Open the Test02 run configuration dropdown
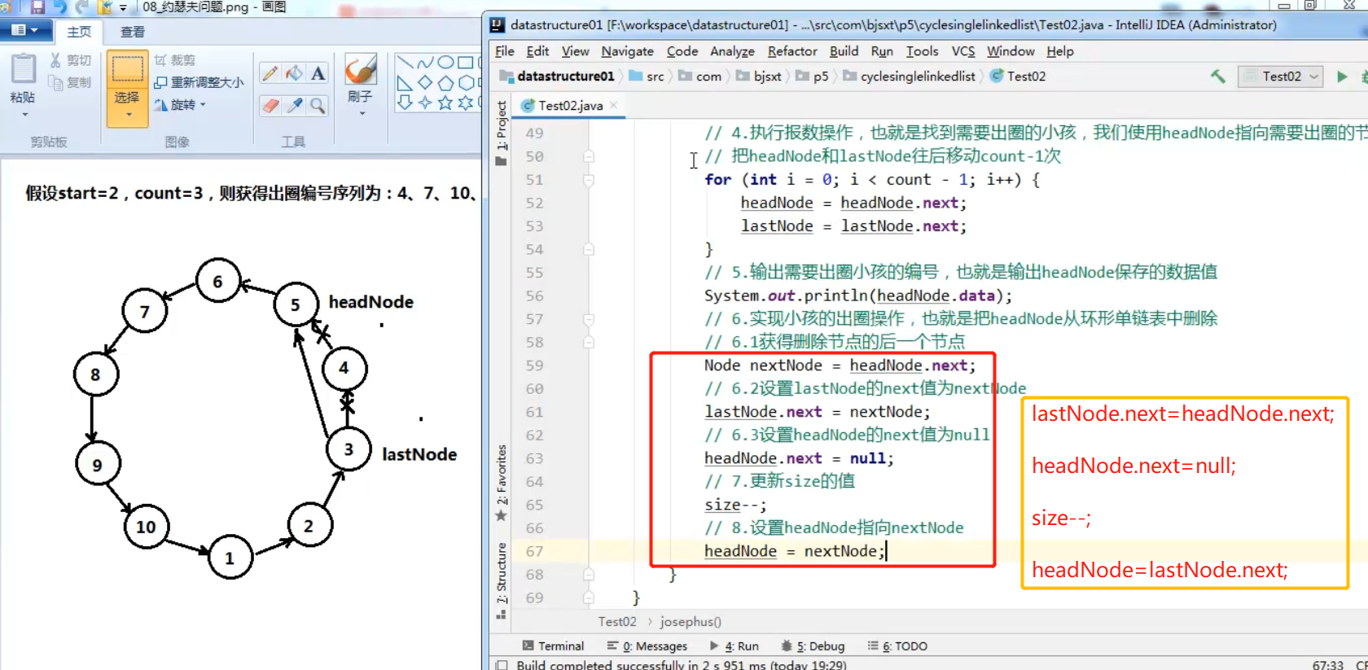This screenshot has height=670, width=1368. click(1280, 77)
